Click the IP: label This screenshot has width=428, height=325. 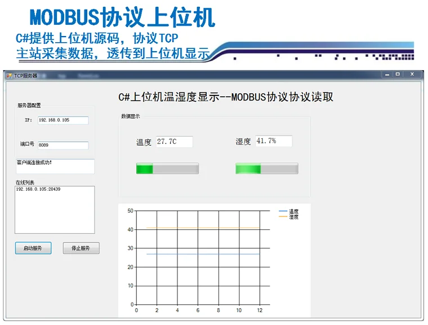click(x=28, y=120)
